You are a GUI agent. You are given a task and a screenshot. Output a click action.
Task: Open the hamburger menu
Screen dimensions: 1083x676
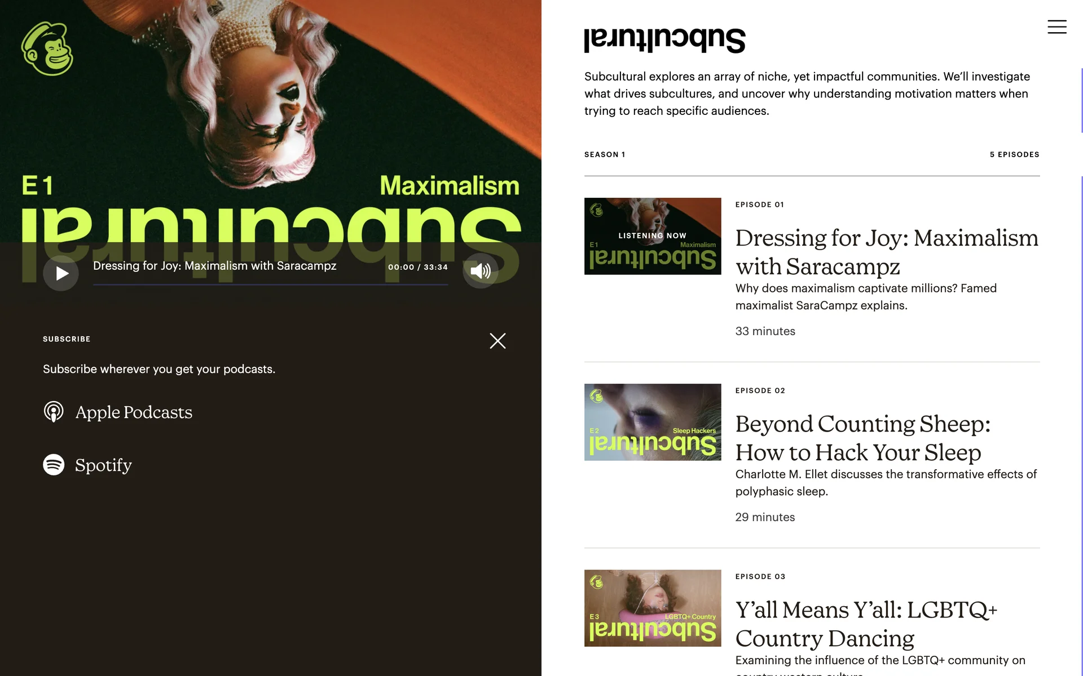coord(1056,27)
